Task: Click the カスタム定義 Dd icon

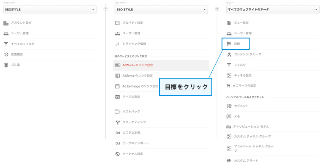Action: tap(118, 133)
